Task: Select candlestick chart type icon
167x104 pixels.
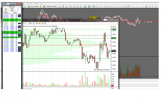Action: point(64,6)
